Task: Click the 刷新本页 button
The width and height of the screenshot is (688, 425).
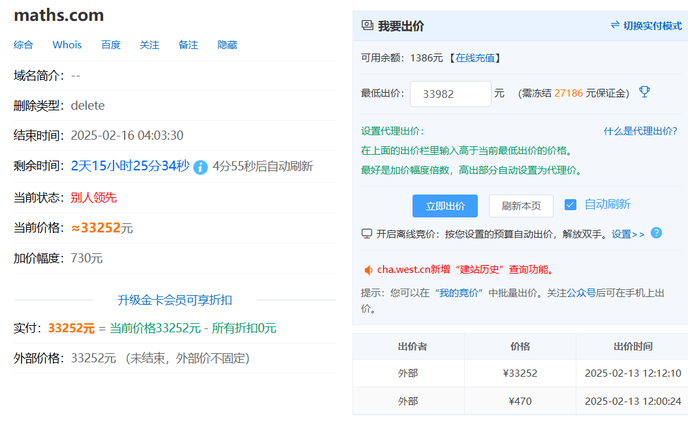Action: pyautogui.click(x=521, y=206)
